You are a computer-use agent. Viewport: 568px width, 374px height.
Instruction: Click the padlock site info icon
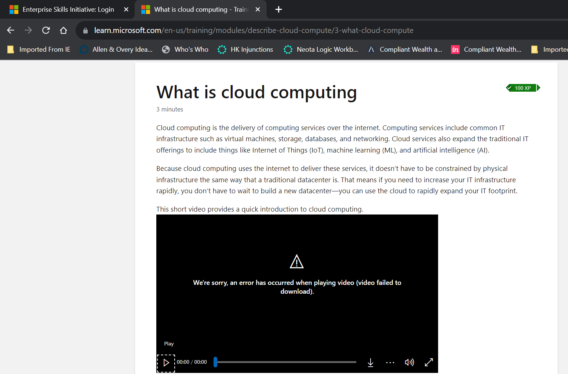[85, 30]
